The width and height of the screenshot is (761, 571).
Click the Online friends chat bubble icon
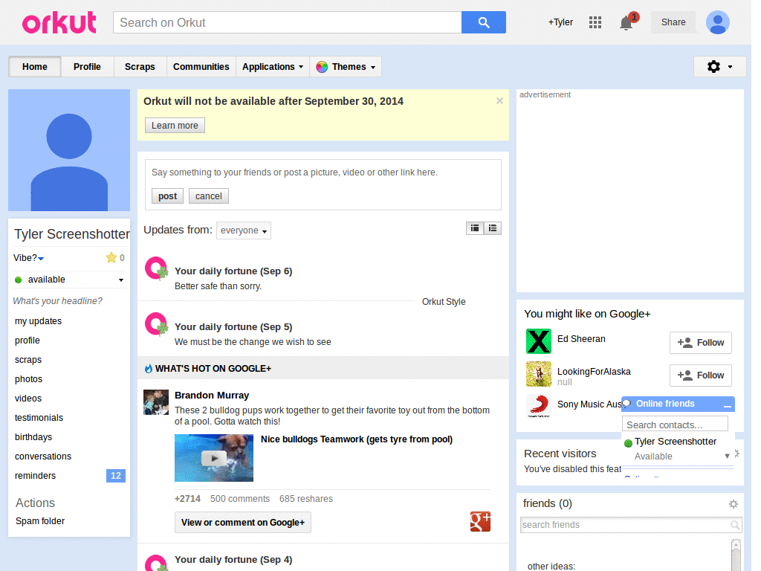627,404
